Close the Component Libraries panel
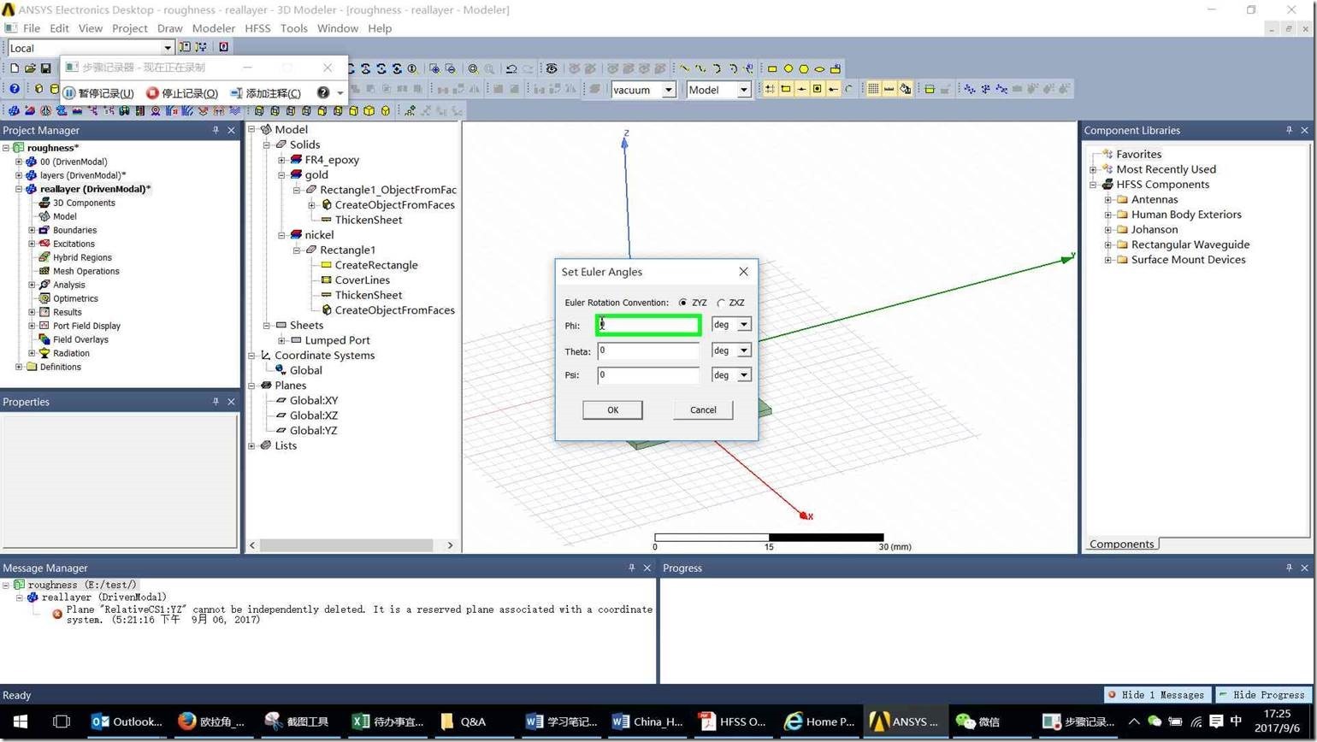This screenshot has height=742, width=1317. (x=1304, y=130)
